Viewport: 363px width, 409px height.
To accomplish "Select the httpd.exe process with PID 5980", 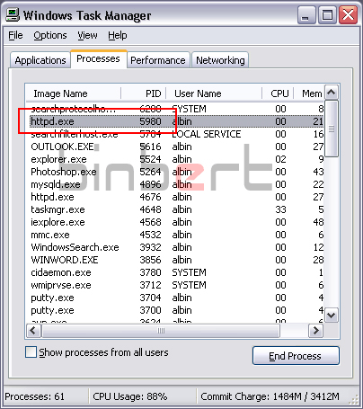I will [x=176, y=121].
